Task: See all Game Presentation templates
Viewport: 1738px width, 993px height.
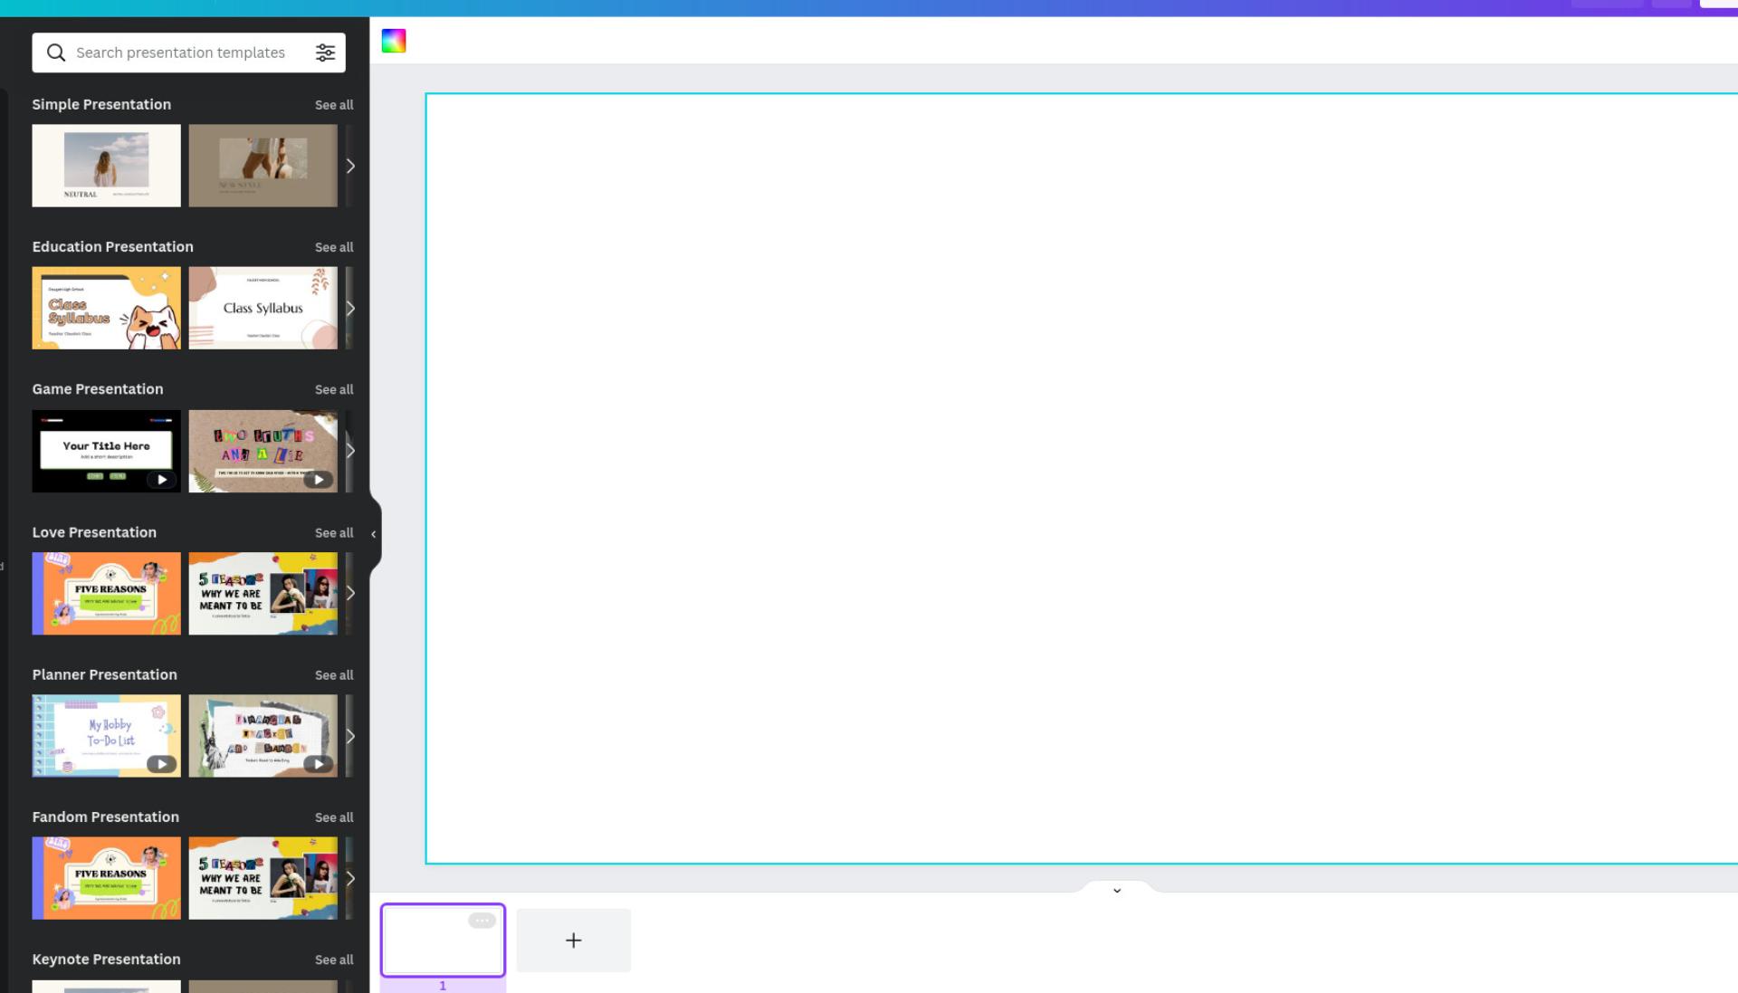Action: [334, 389]
